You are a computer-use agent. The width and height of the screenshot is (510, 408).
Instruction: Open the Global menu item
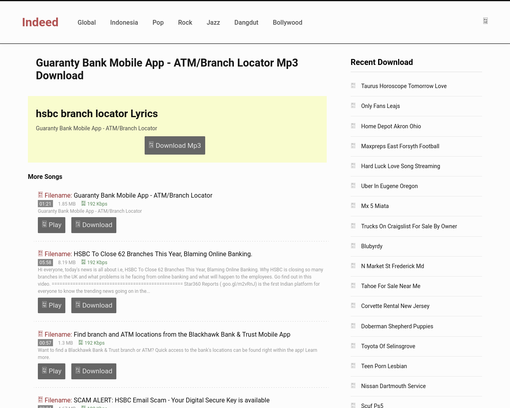click(86, 23)
